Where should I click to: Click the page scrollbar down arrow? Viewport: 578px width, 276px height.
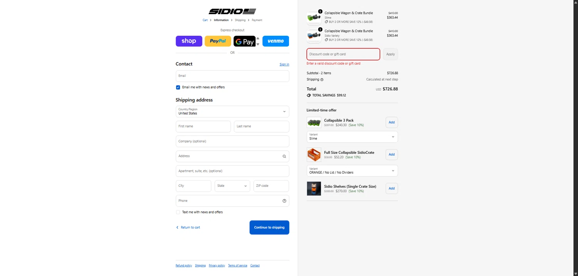[x=576, y=274]
